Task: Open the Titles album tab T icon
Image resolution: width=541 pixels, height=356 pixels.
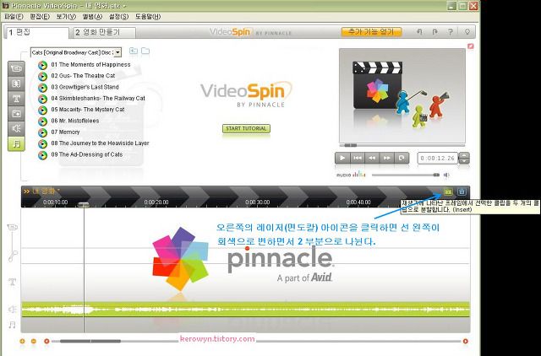Action: pyautogui.click(x=16, y=99)
